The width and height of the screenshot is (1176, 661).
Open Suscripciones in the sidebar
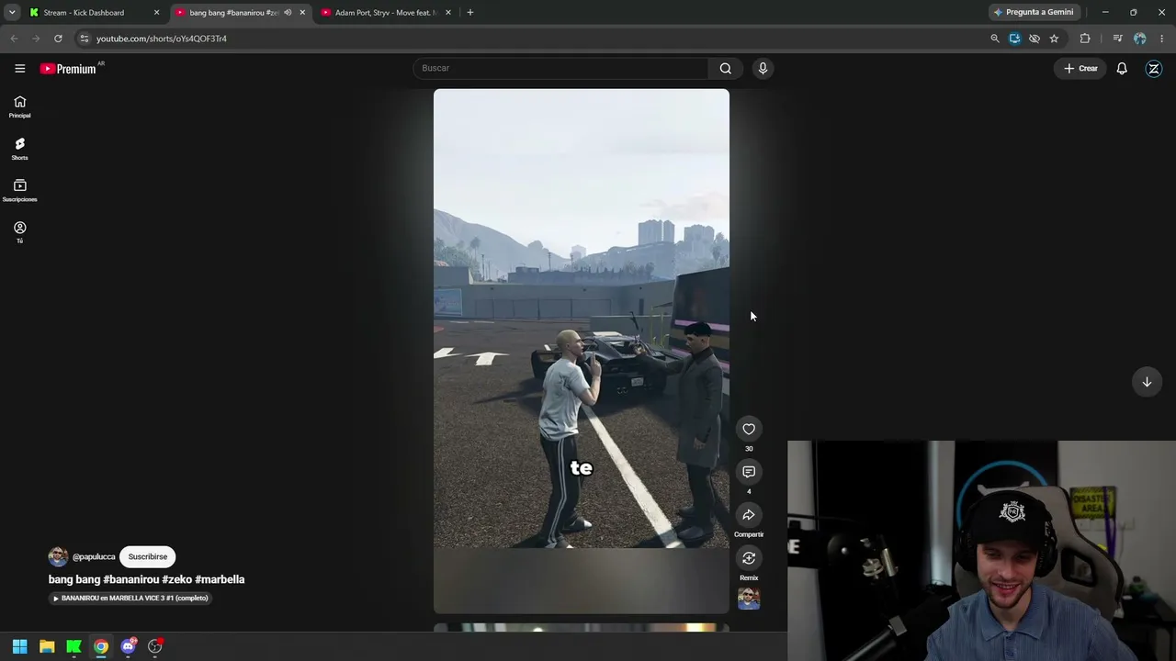pos(19,191)
